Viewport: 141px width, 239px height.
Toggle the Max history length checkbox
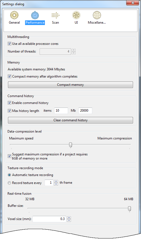pyautogui.click(x=9, y=111)
